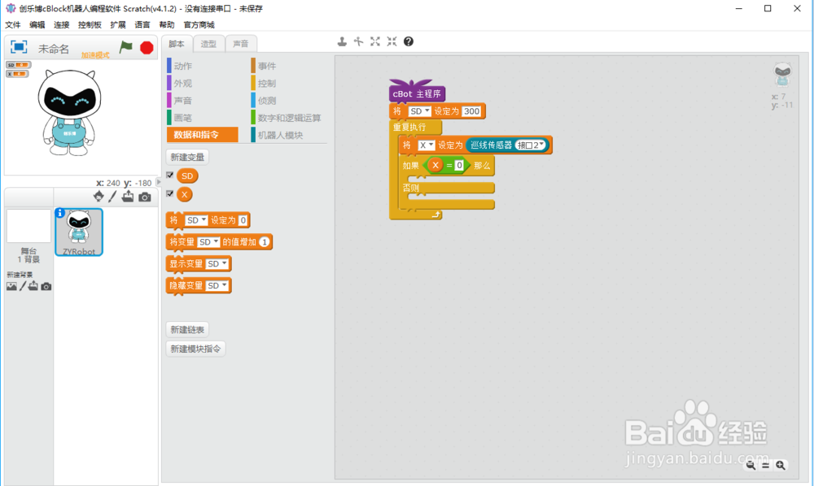
Task: Click the 新建变量 button
Action: tap(187, 156)
